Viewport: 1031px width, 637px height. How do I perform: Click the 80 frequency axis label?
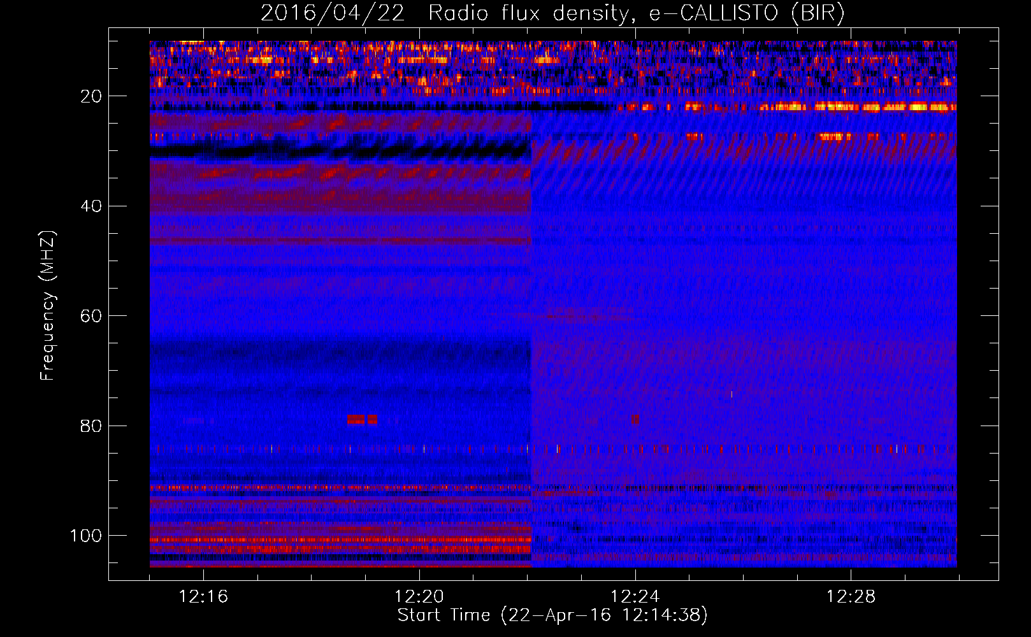[92, 426]
